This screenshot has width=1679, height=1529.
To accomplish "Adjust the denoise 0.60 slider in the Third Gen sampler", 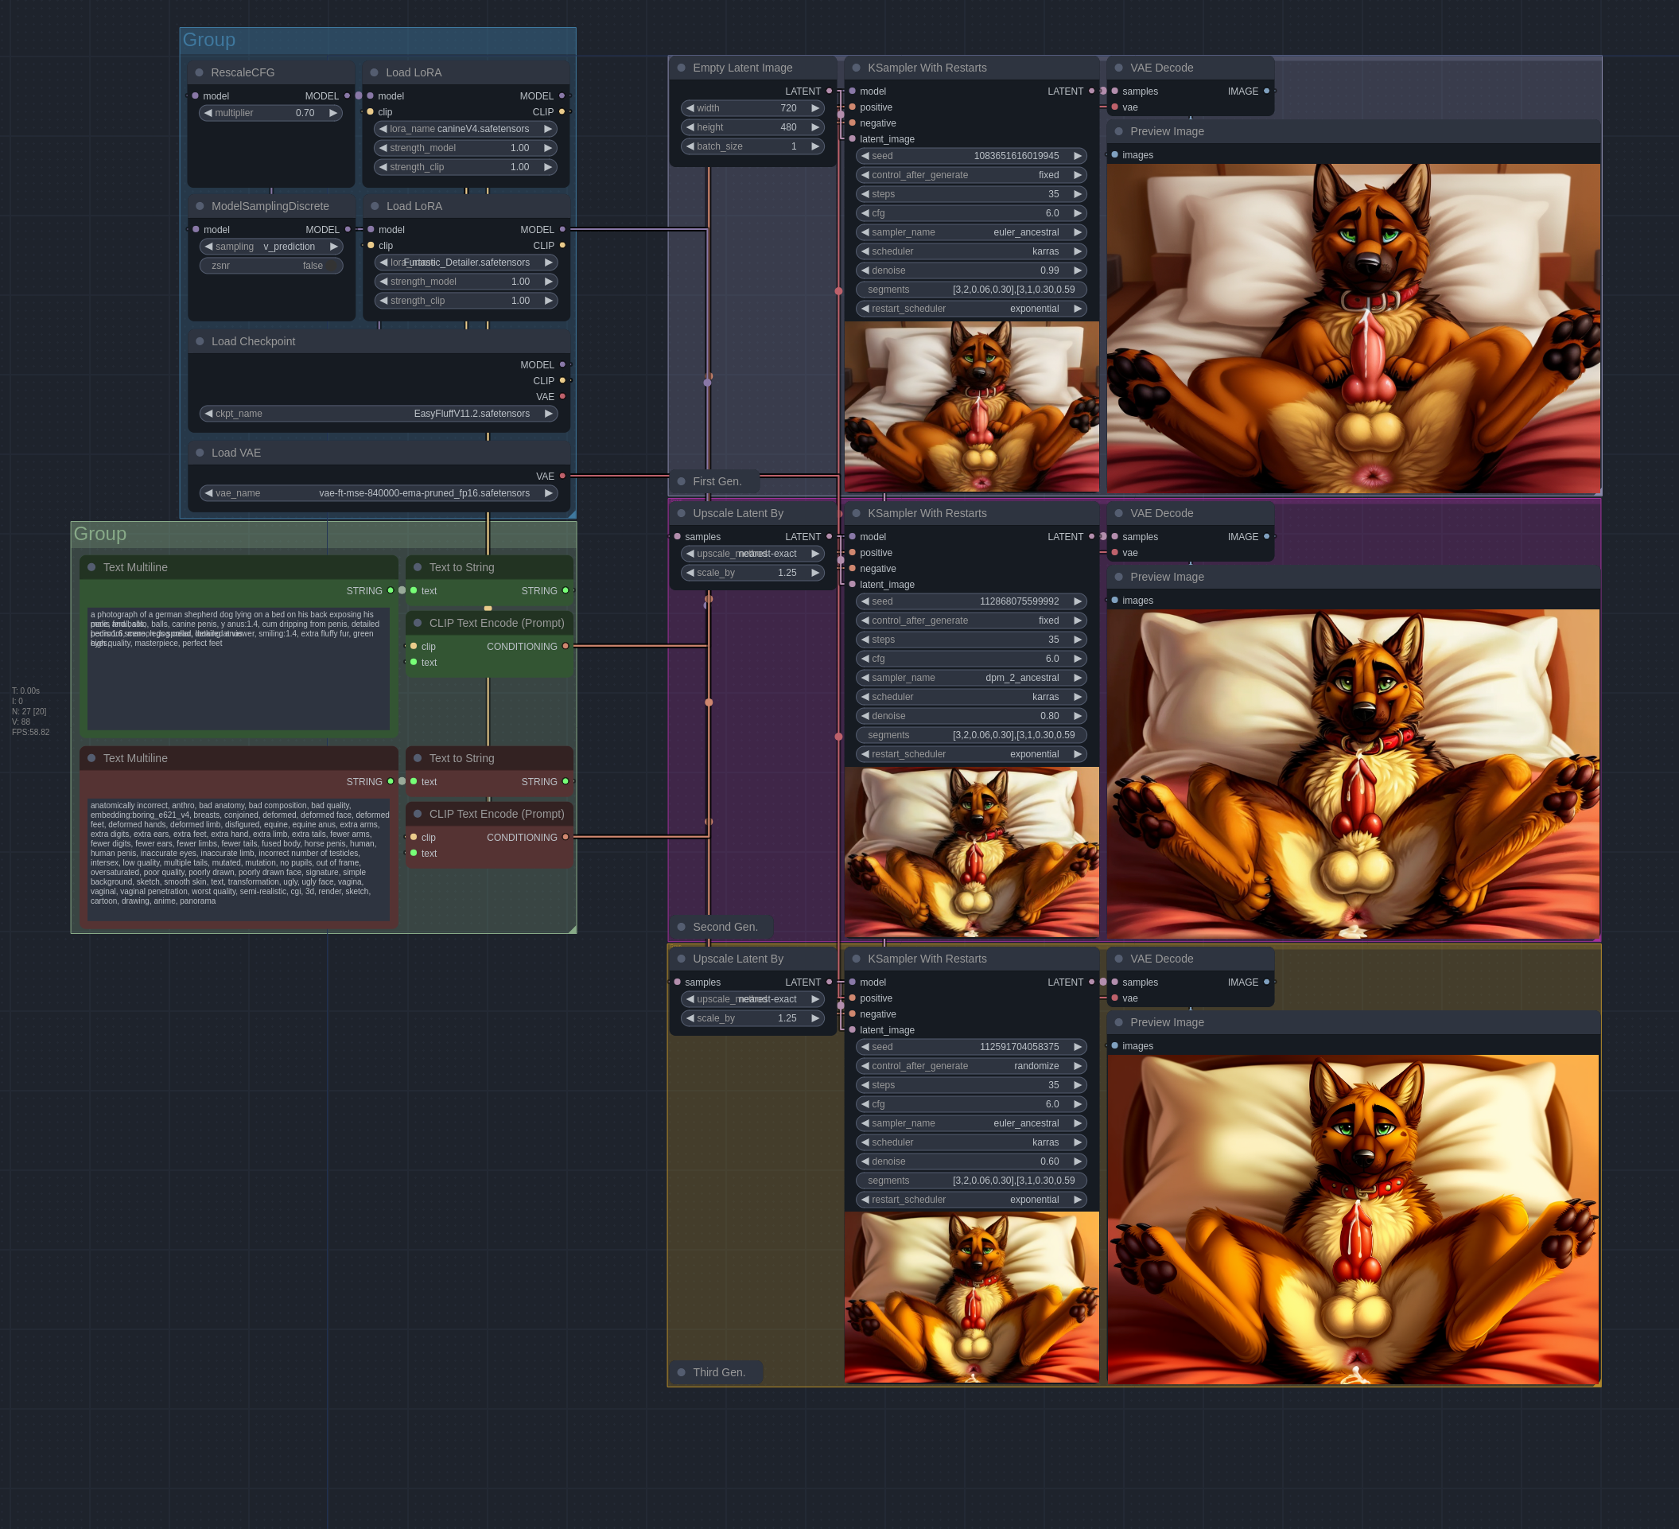I will [970, 1161].
